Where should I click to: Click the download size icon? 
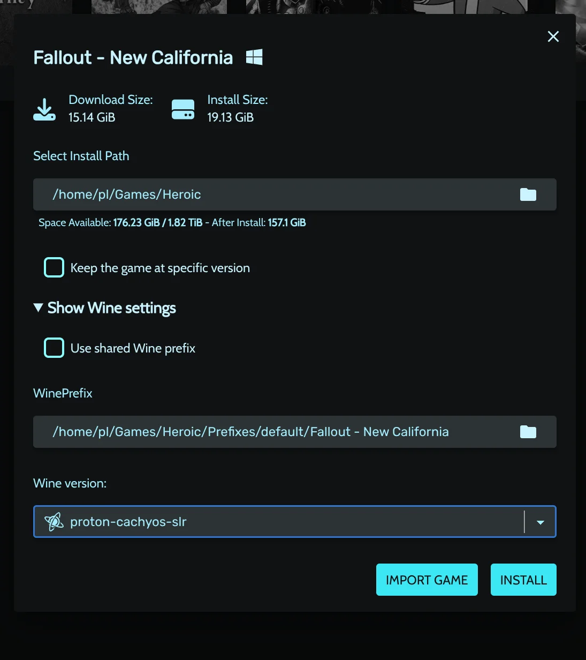click(44, 109)
